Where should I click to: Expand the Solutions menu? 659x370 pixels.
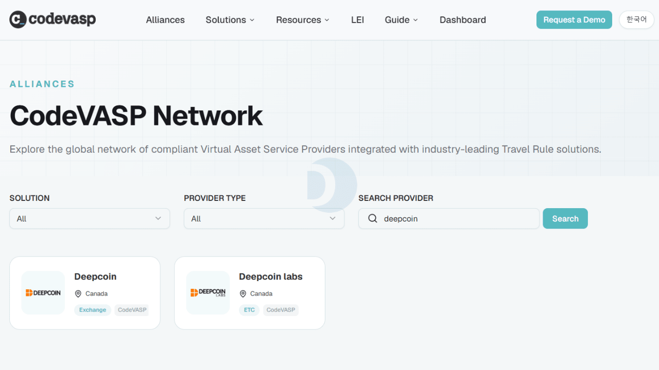pyautogui.click(x=230, y=20)
